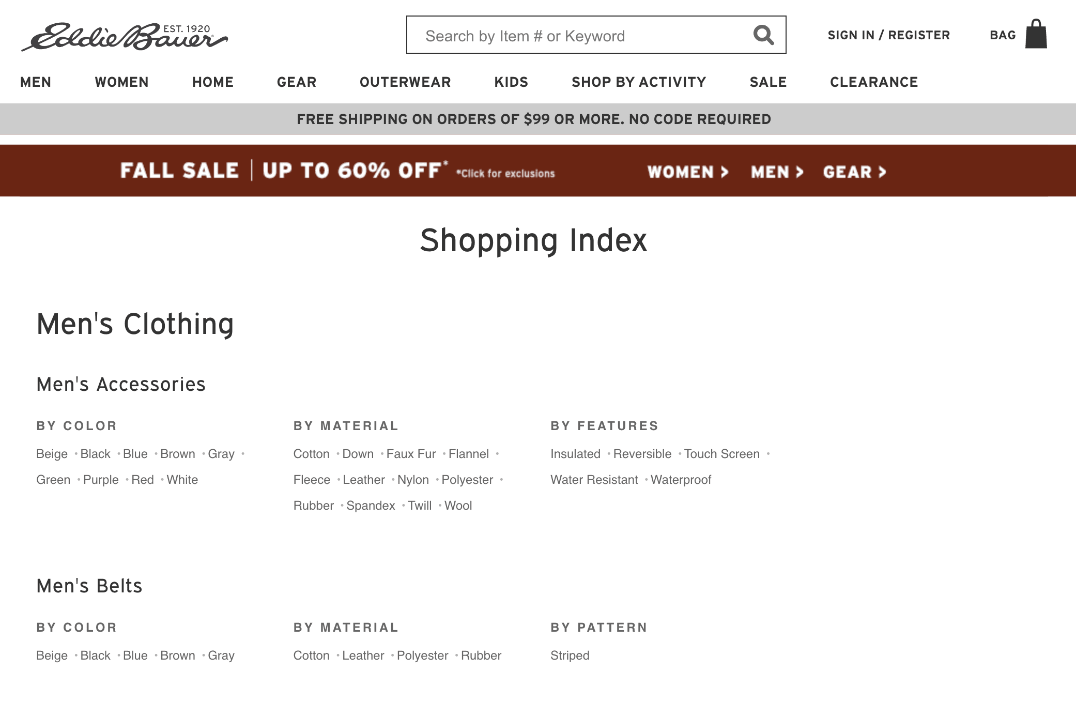The width and height of the screenshot is (1076, 702).
Task: Click SIGN IN / REGISTER
Action: coord(889,35)
